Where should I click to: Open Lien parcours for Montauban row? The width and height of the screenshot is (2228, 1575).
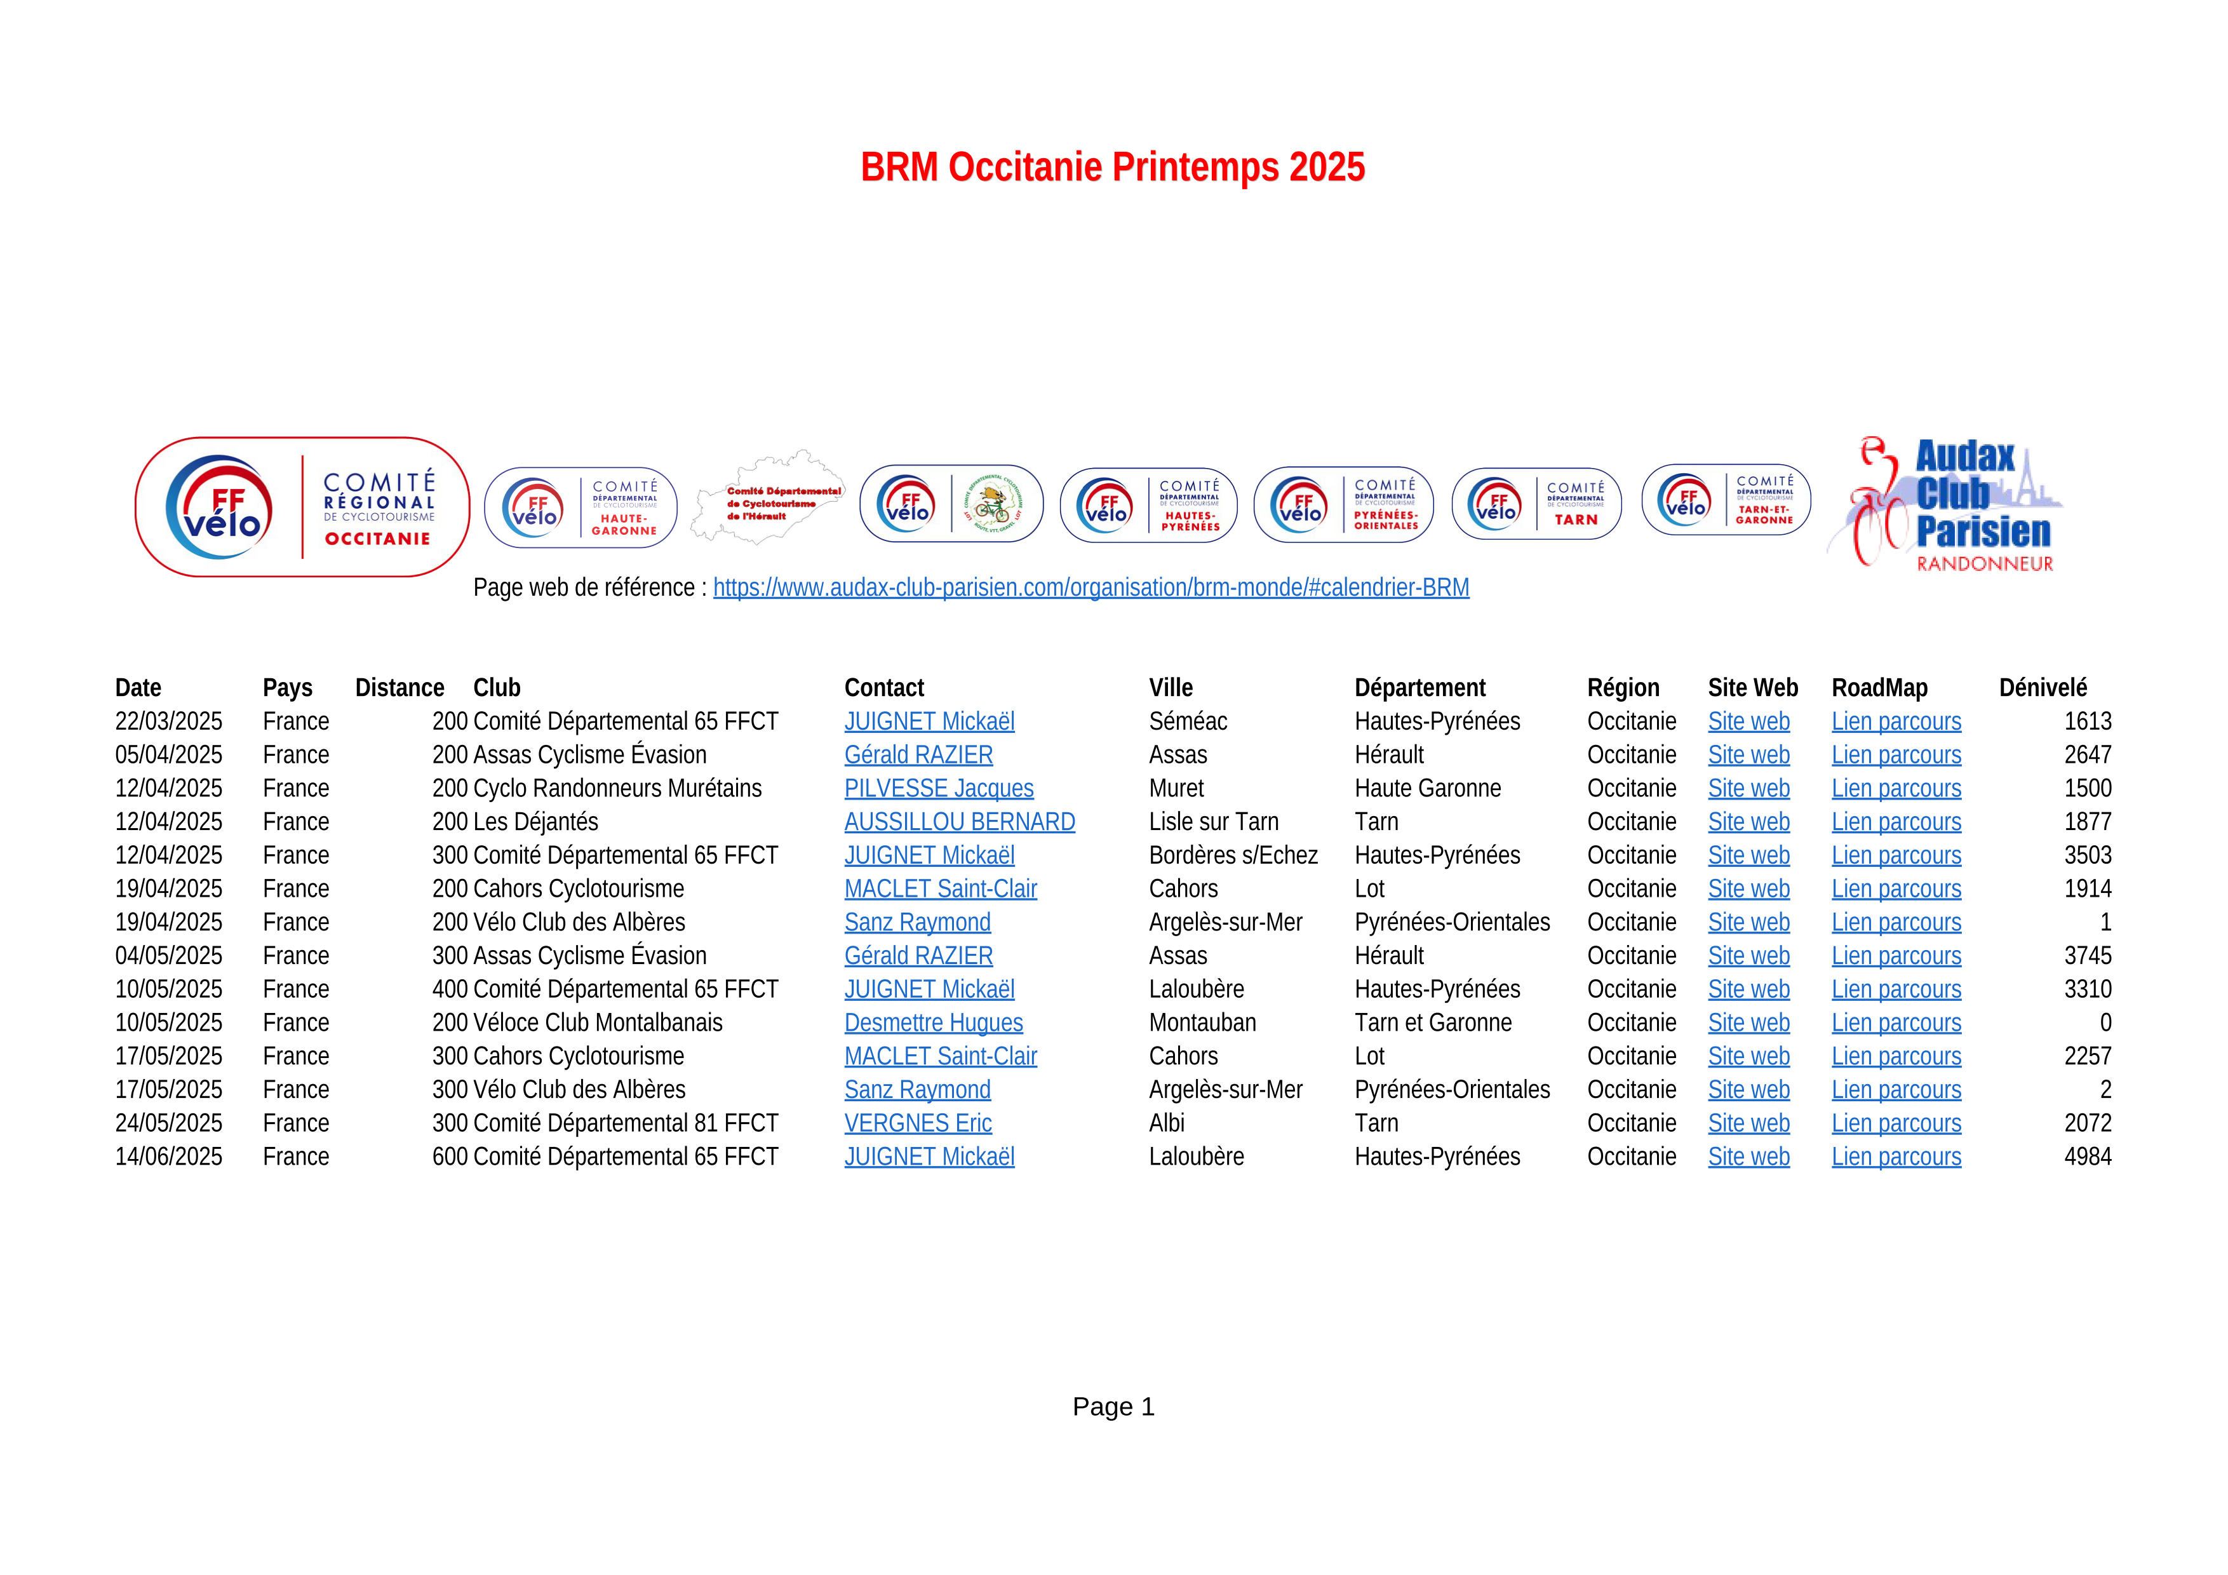pos(1896,1023)
